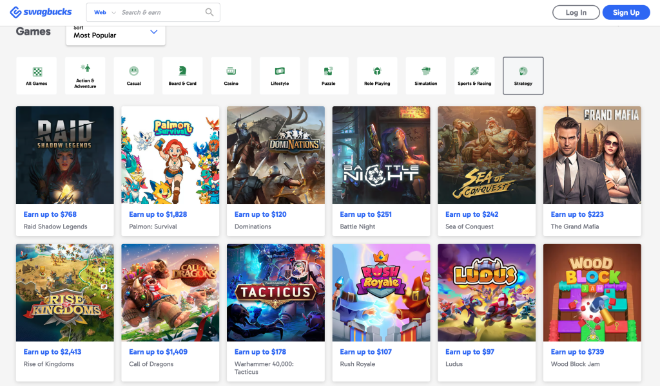This screenshot has width=660, height=386.
Task: Expand the Web search type dropdown
Action: [105, 12]
